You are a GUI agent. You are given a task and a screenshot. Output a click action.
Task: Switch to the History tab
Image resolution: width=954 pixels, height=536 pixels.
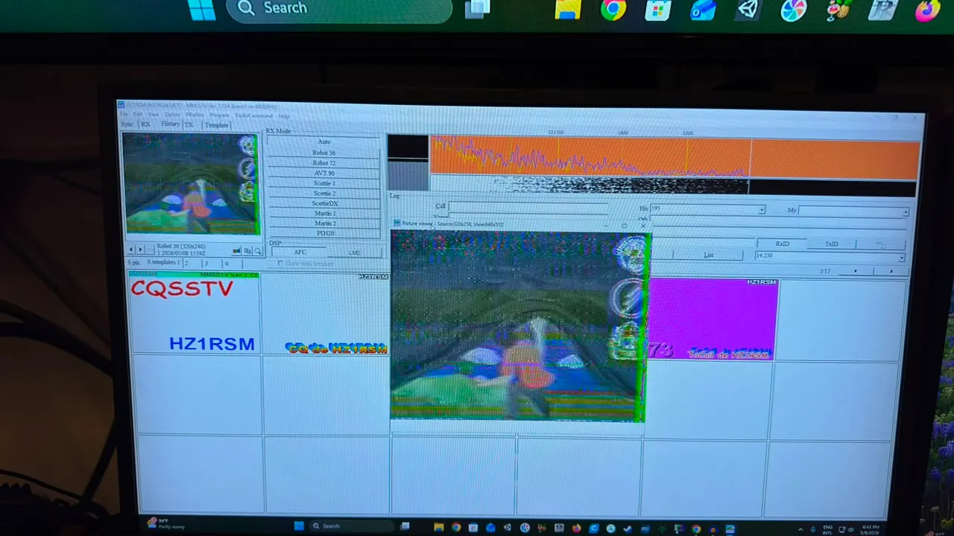170,124
